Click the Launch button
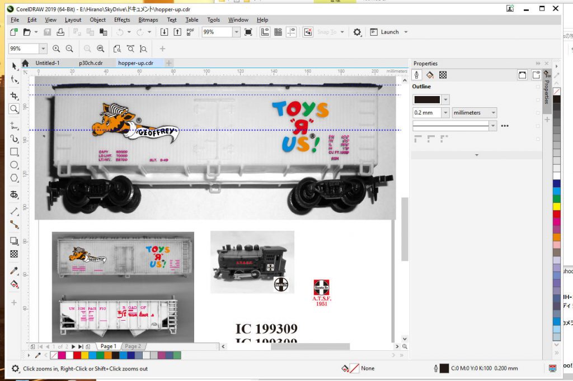573x381 pixels. tap(385, 32)
